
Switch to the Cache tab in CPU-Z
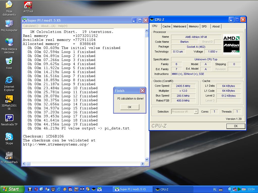click(x=166, y=26)
